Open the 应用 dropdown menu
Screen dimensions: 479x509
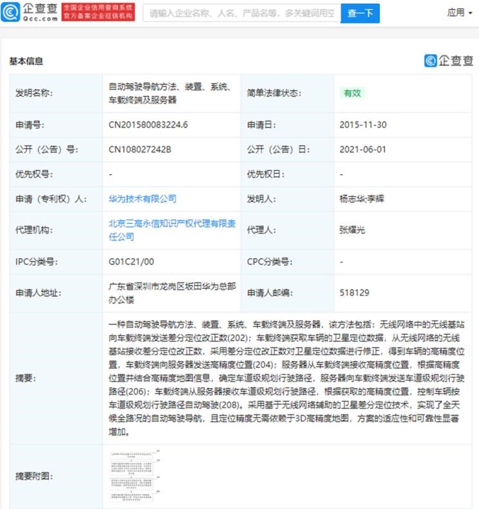459,13
